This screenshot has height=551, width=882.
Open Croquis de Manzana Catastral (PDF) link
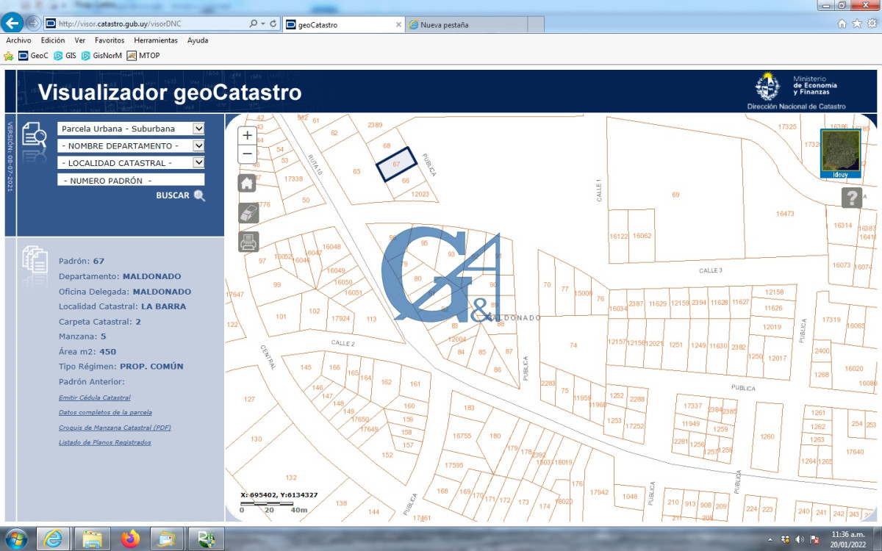tap(115, 428)
